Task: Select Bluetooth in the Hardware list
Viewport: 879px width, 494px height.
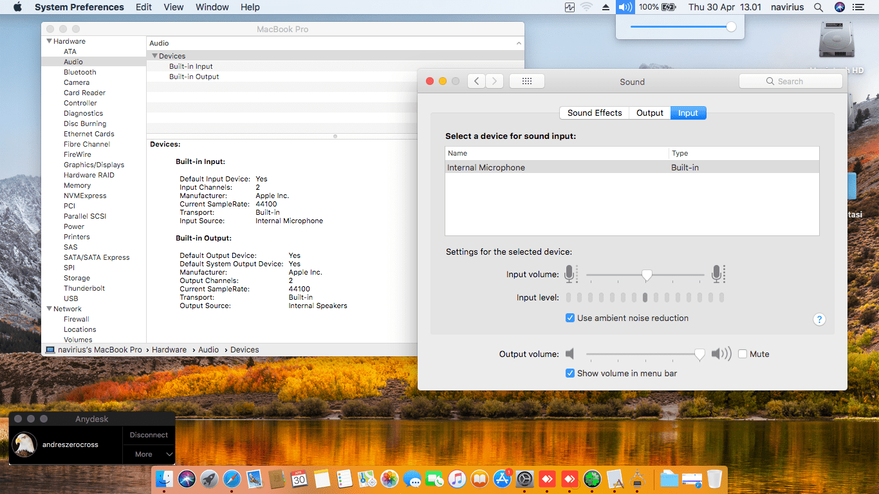Action: pos(80,72)
